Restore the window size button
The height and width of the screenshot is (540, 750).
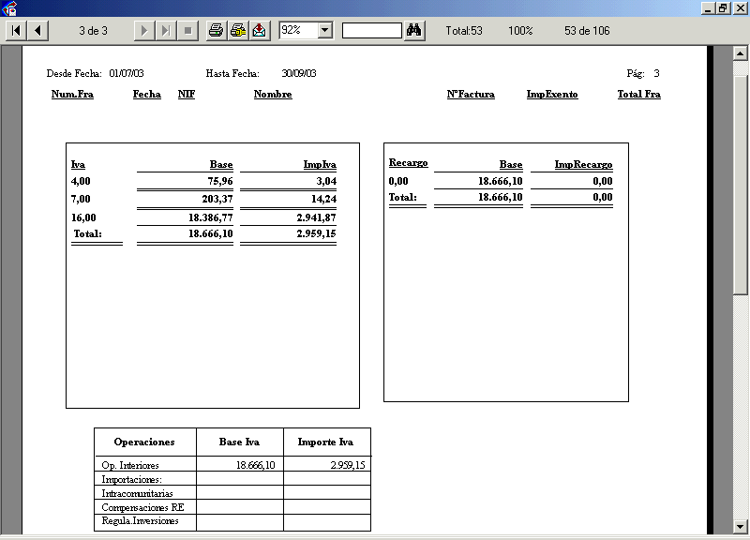click(723, 7)
